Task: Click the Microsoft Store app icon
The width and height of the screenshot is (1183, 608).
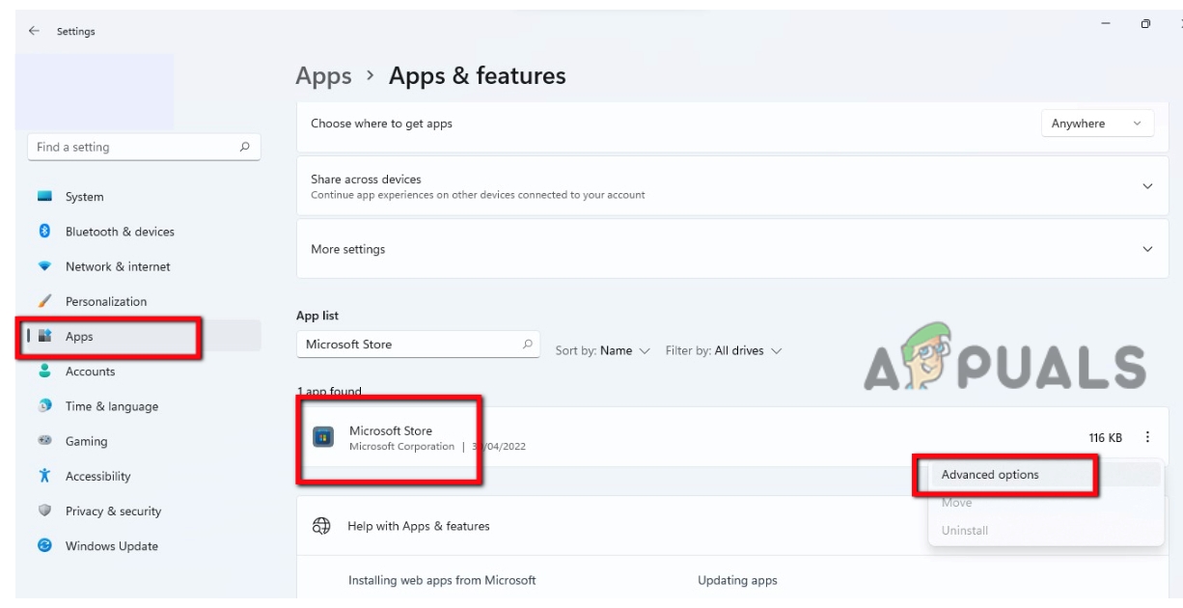Action: click(324, 438)
